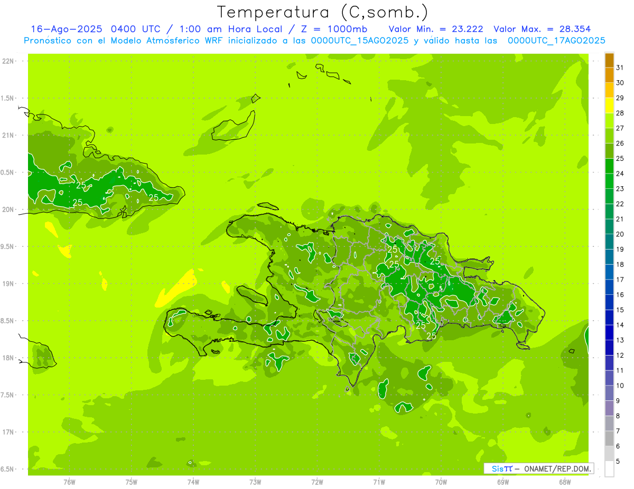Screen dimensions: 634x489
Task: Click the legend value "30"
Action: (x=620, y=83)
